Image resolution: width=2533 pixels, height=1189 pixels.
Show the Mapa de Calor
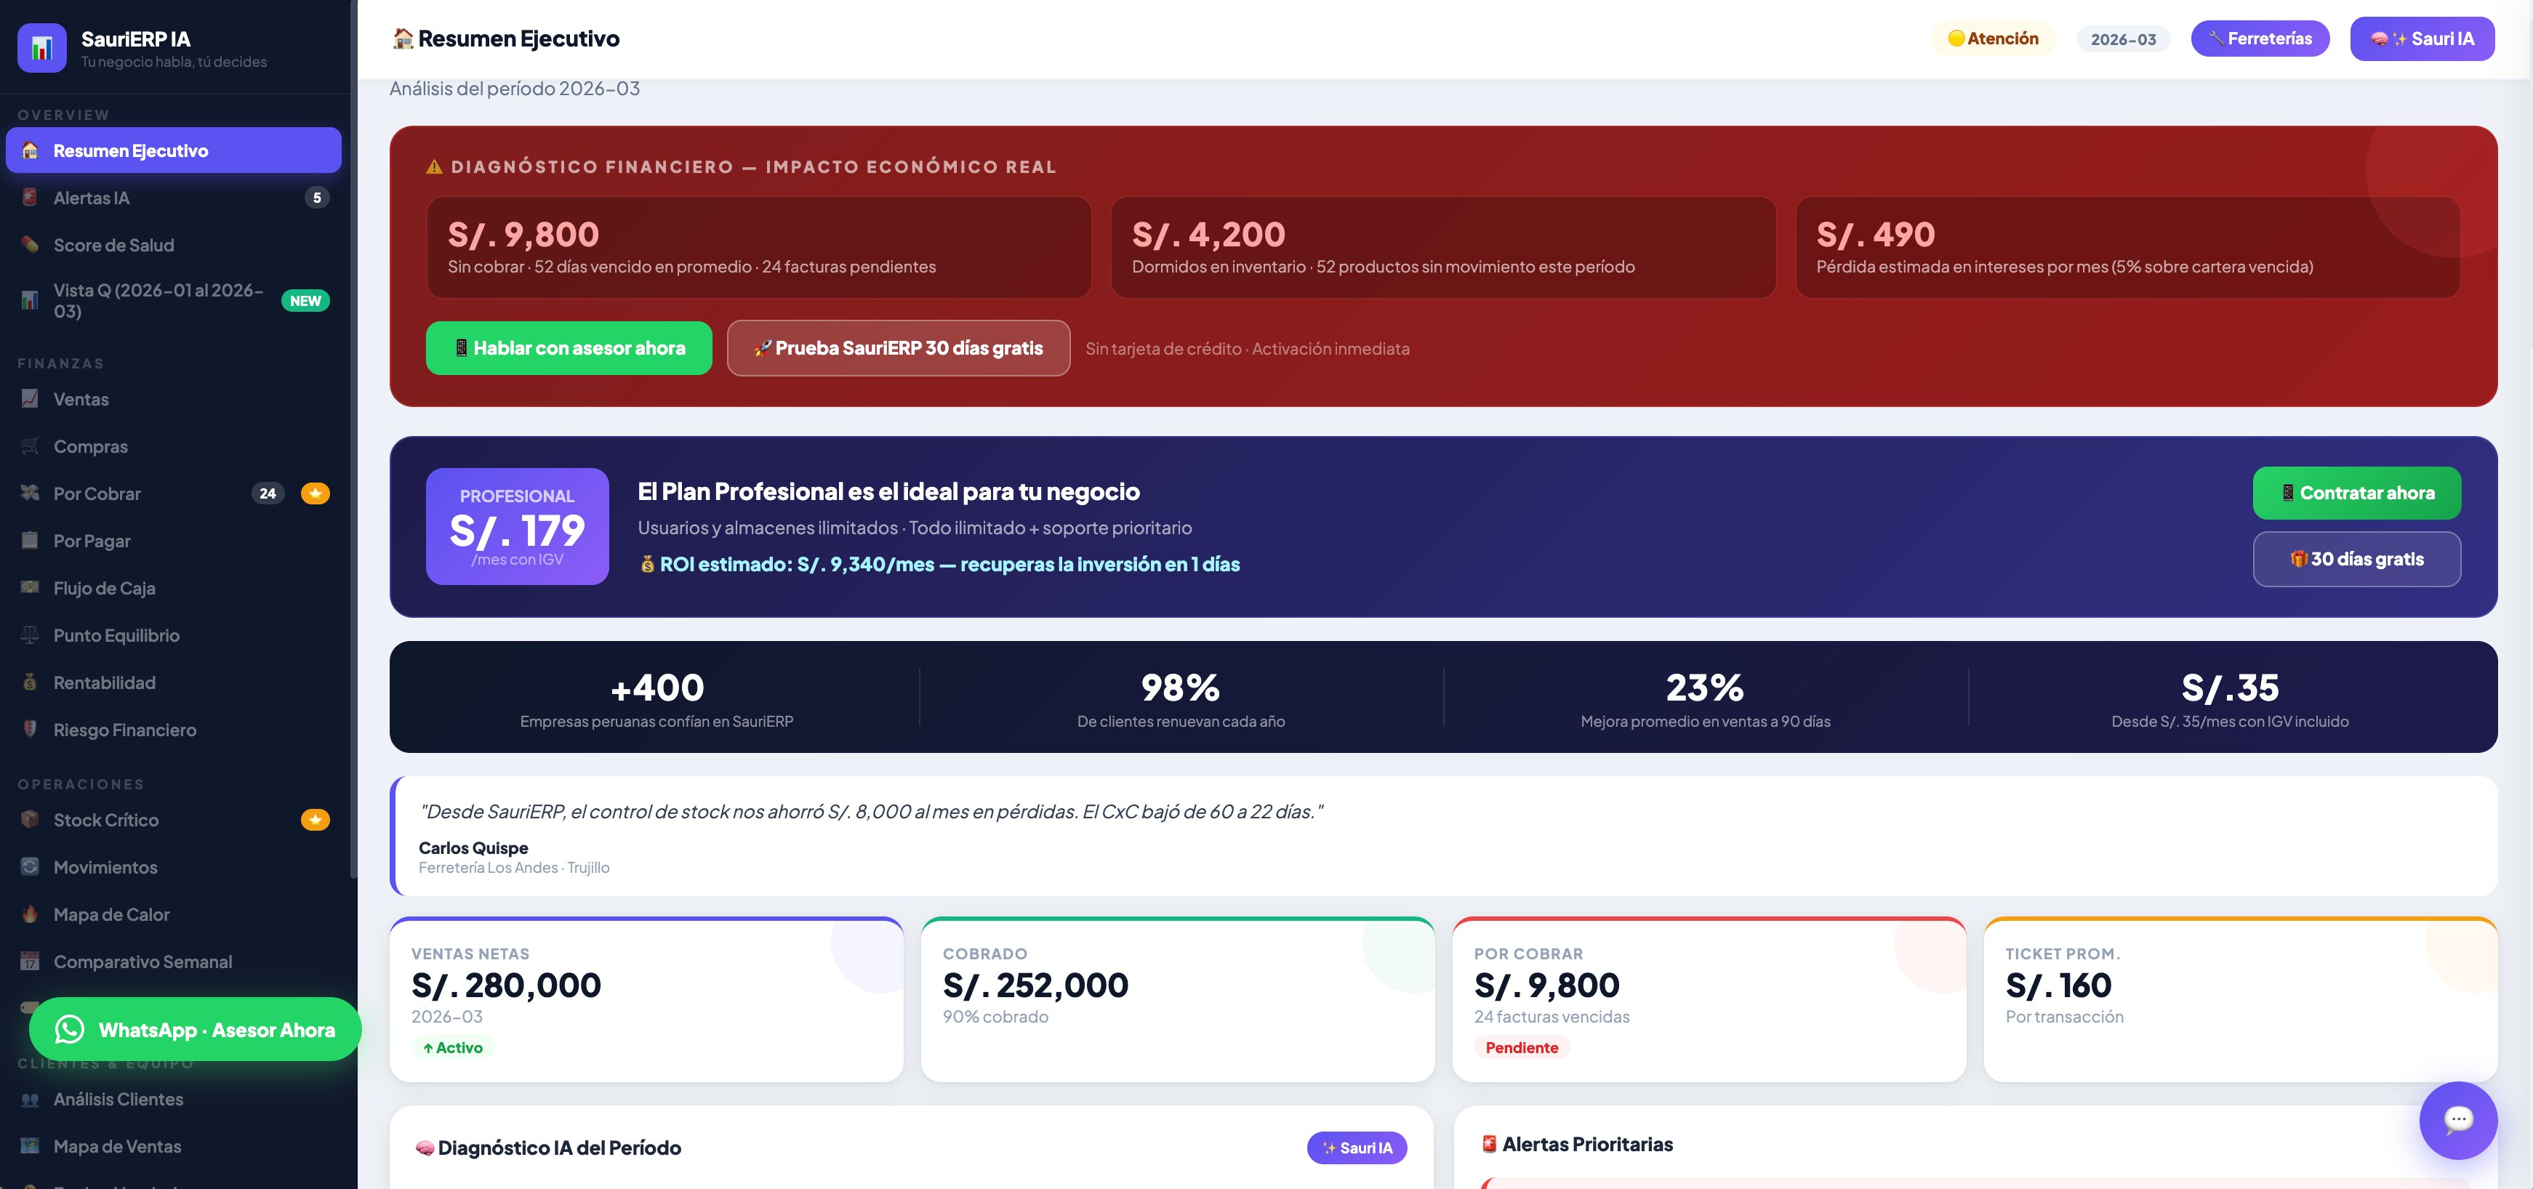pos(174,914)
